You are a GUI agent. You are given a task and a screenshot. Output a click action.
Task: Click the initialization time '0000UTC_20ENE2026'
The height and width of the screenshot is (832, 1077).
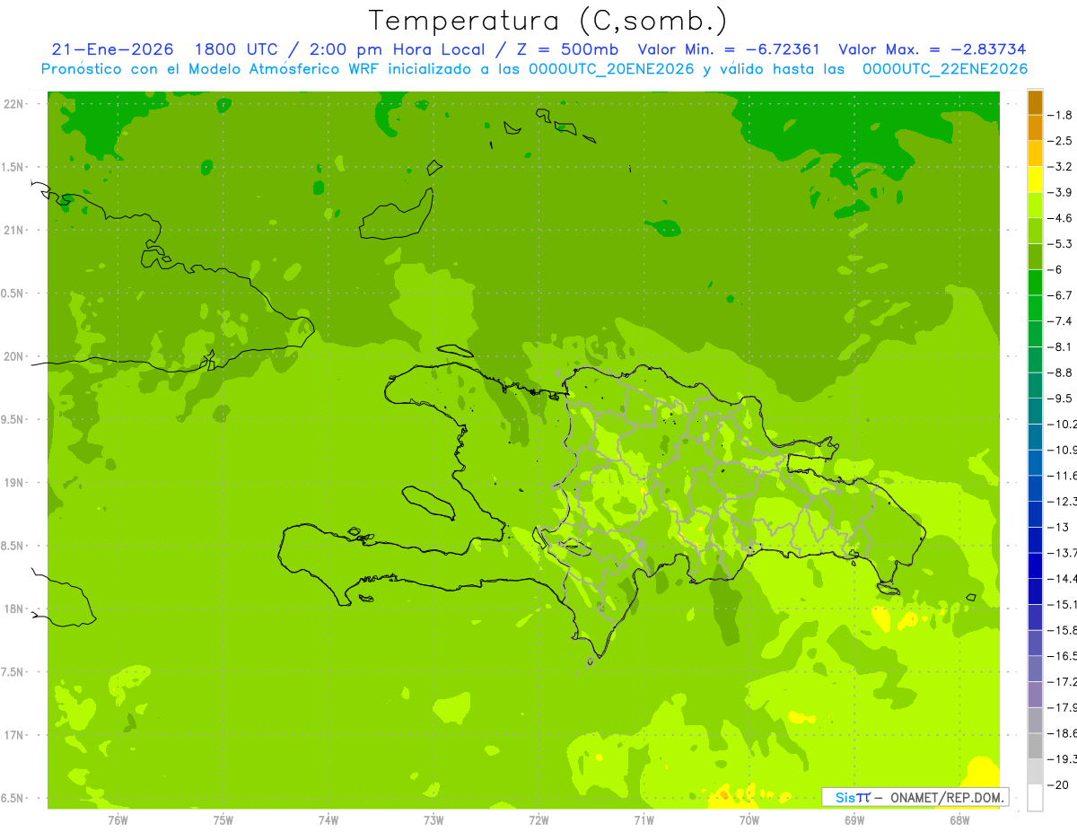[x=611, y=69]
